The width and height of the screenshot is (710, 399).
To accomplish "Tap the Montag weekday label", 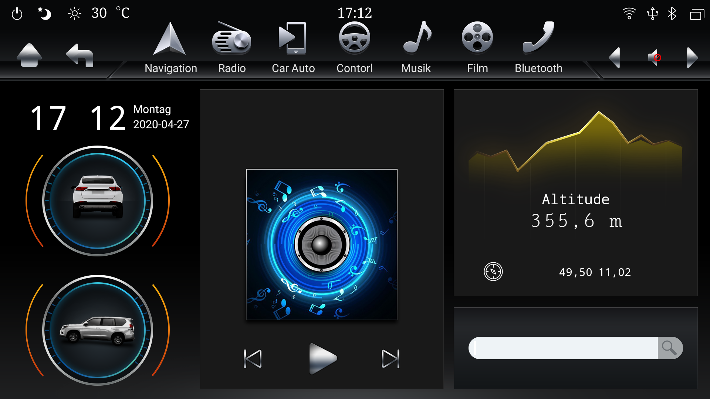I will [x=152, y=109].
